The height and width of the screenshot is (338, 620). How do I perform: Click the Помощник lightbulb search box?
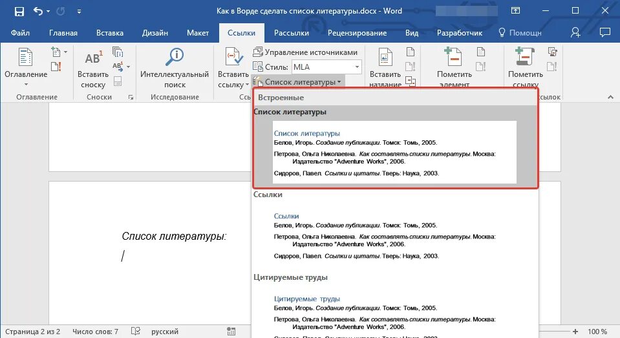(520, 33)
